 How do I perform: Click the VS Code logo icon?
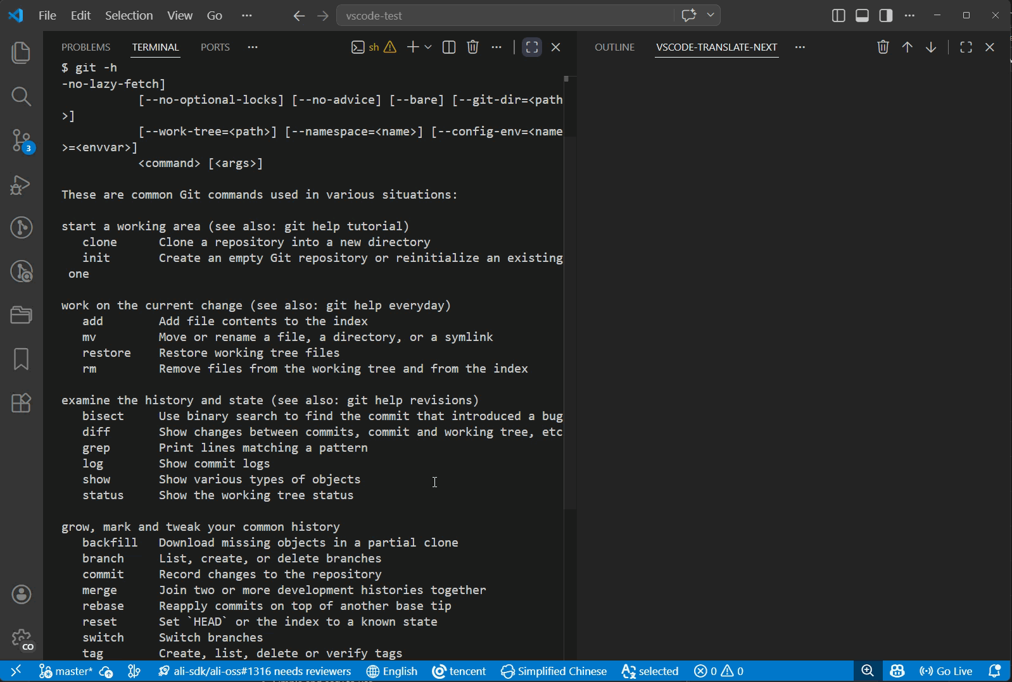(x=16, y=15)
